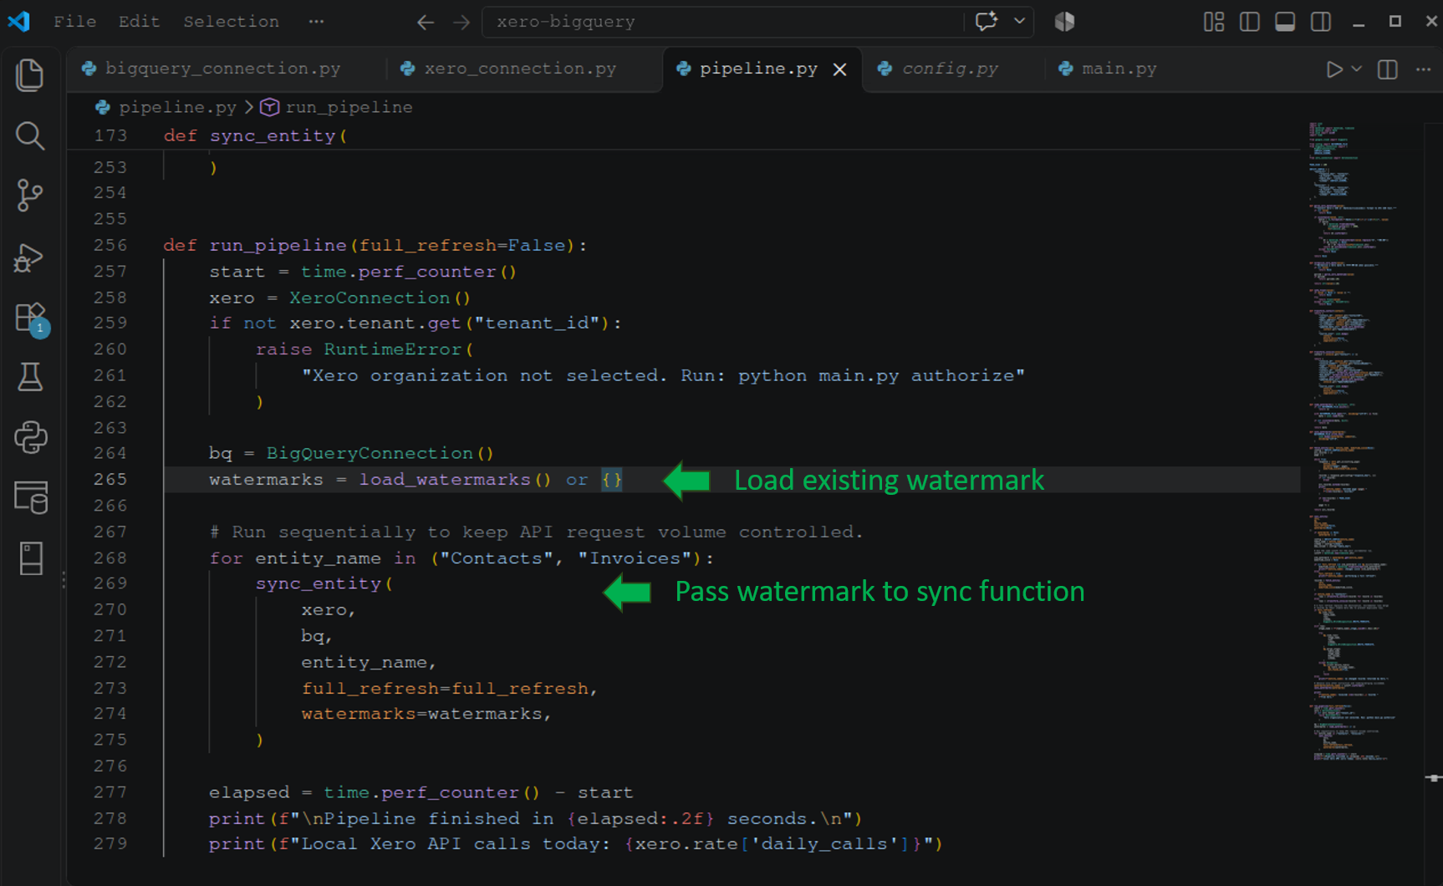The width and height of the screenshot is (1443, 886).
Task: Open the Search view icon
Action: point(30,135)
